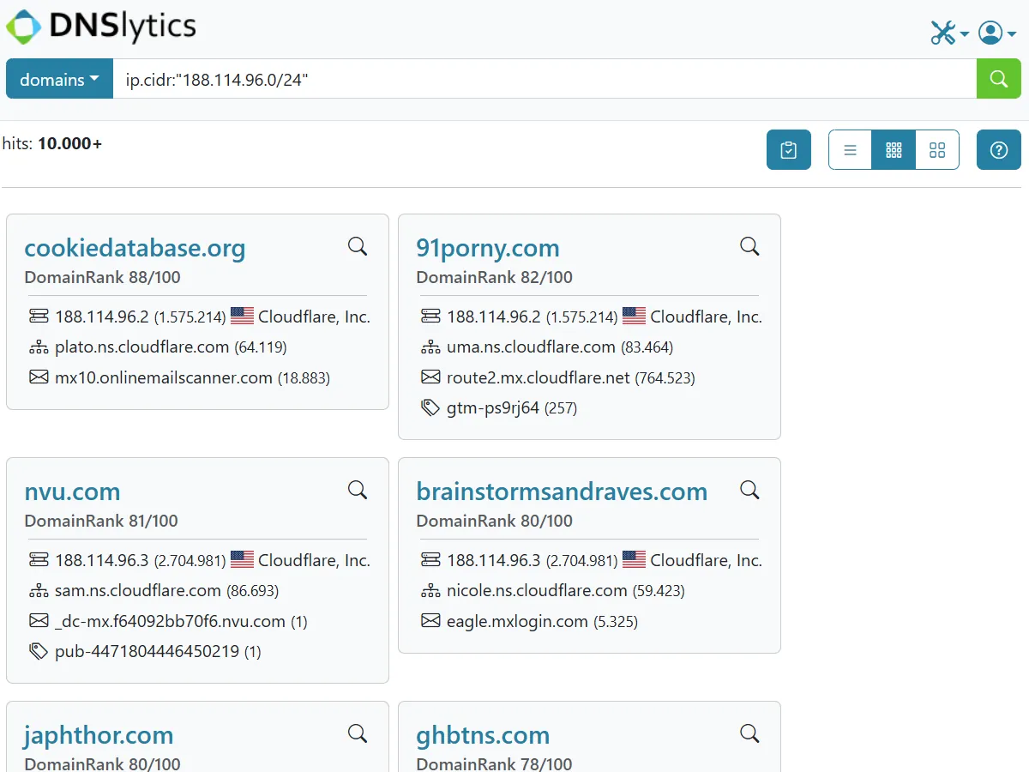Click tag icon beside pub-4471804446450219
The image size is (1029, 772).
click(x=39, y=651)
